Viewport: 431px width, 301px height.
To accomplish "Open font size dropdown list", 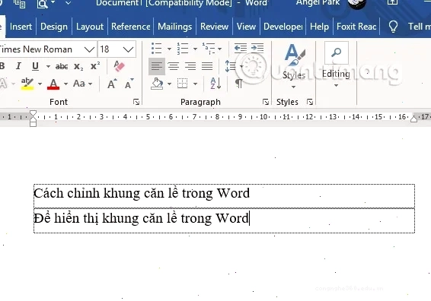I will 128,49.
